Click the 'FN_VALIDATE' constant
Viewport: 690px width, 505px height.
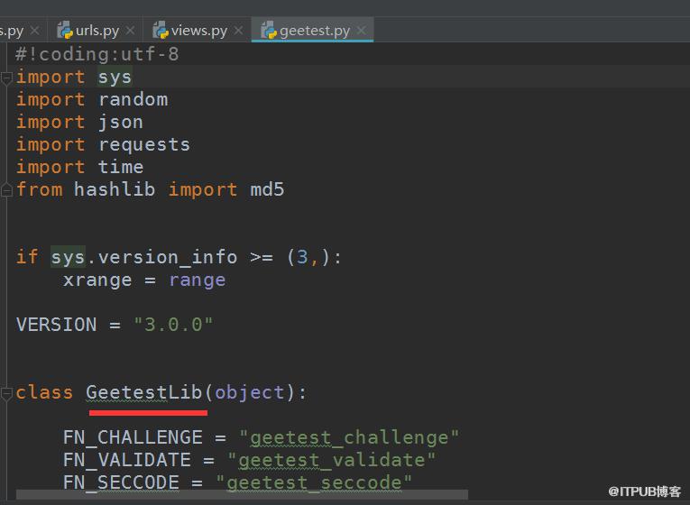point(127,460)
